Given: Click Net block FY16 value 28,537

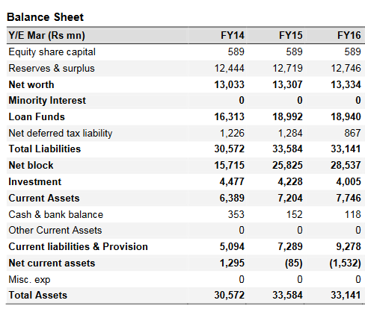Looking at the screenshot, I should [x=346, y=165].
